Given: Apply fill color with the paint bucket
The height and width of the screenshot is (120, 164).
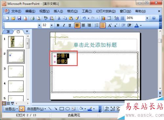Looking at the screenshot, I should click(x=81, y=109).
